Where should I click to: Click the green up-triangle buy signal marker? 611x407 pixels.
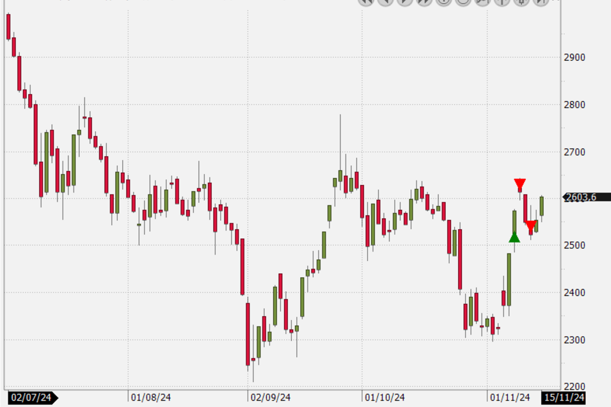point(514,237)
